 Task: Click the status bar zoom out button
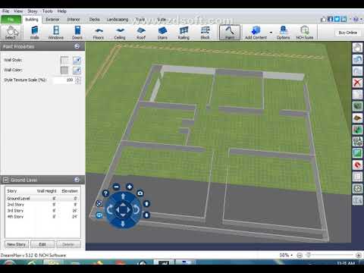300,255
